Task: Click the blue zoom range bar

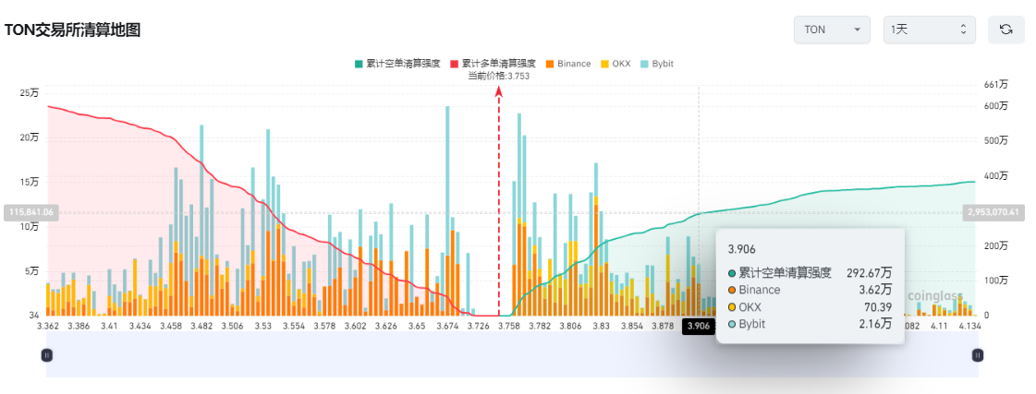Action: pyautogui.click(x=512, y=355)
